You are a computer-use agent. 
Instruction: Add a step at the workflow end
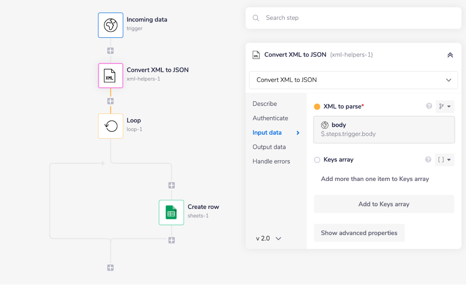(x=110, y=268)
